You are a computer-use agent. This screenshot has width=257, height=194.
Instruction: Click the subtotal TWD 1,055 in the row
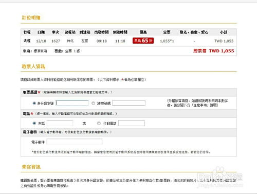(x=224, y=41)
